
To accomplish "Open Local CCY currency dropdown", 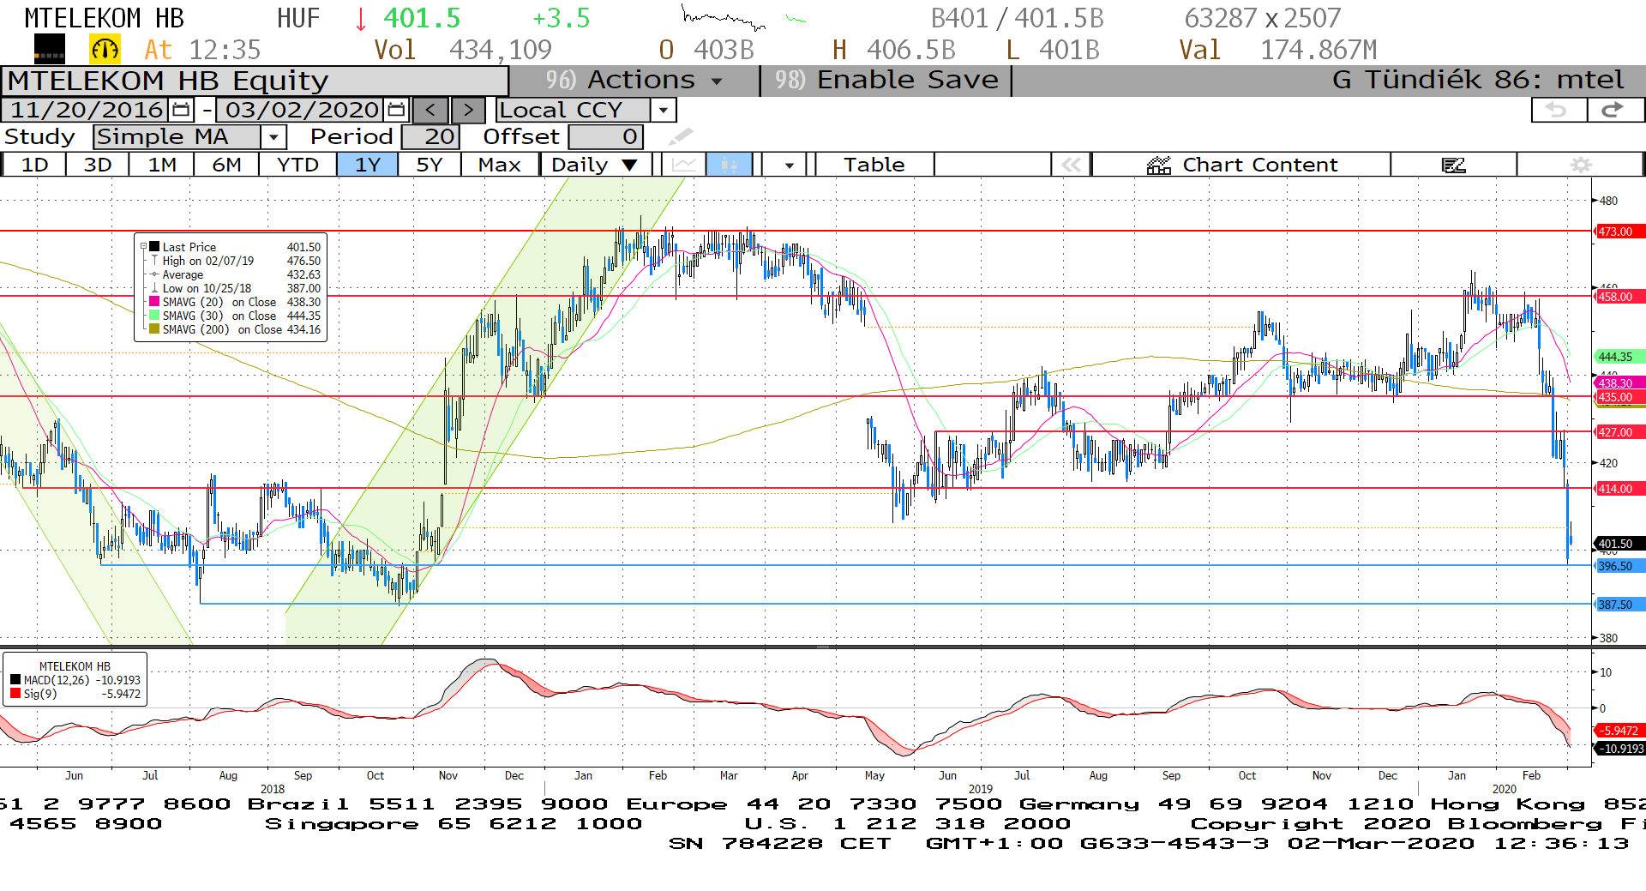I will [x=663, y=111].
